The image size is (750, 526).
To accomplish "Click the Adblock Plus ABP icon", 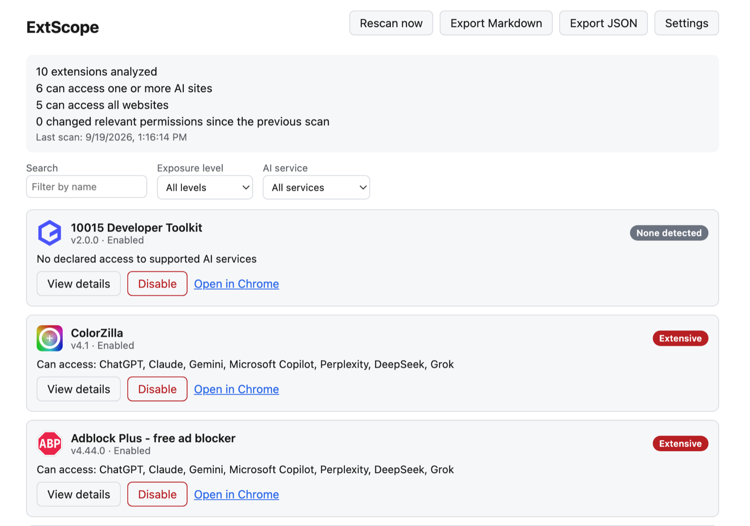I will [50, 443].
